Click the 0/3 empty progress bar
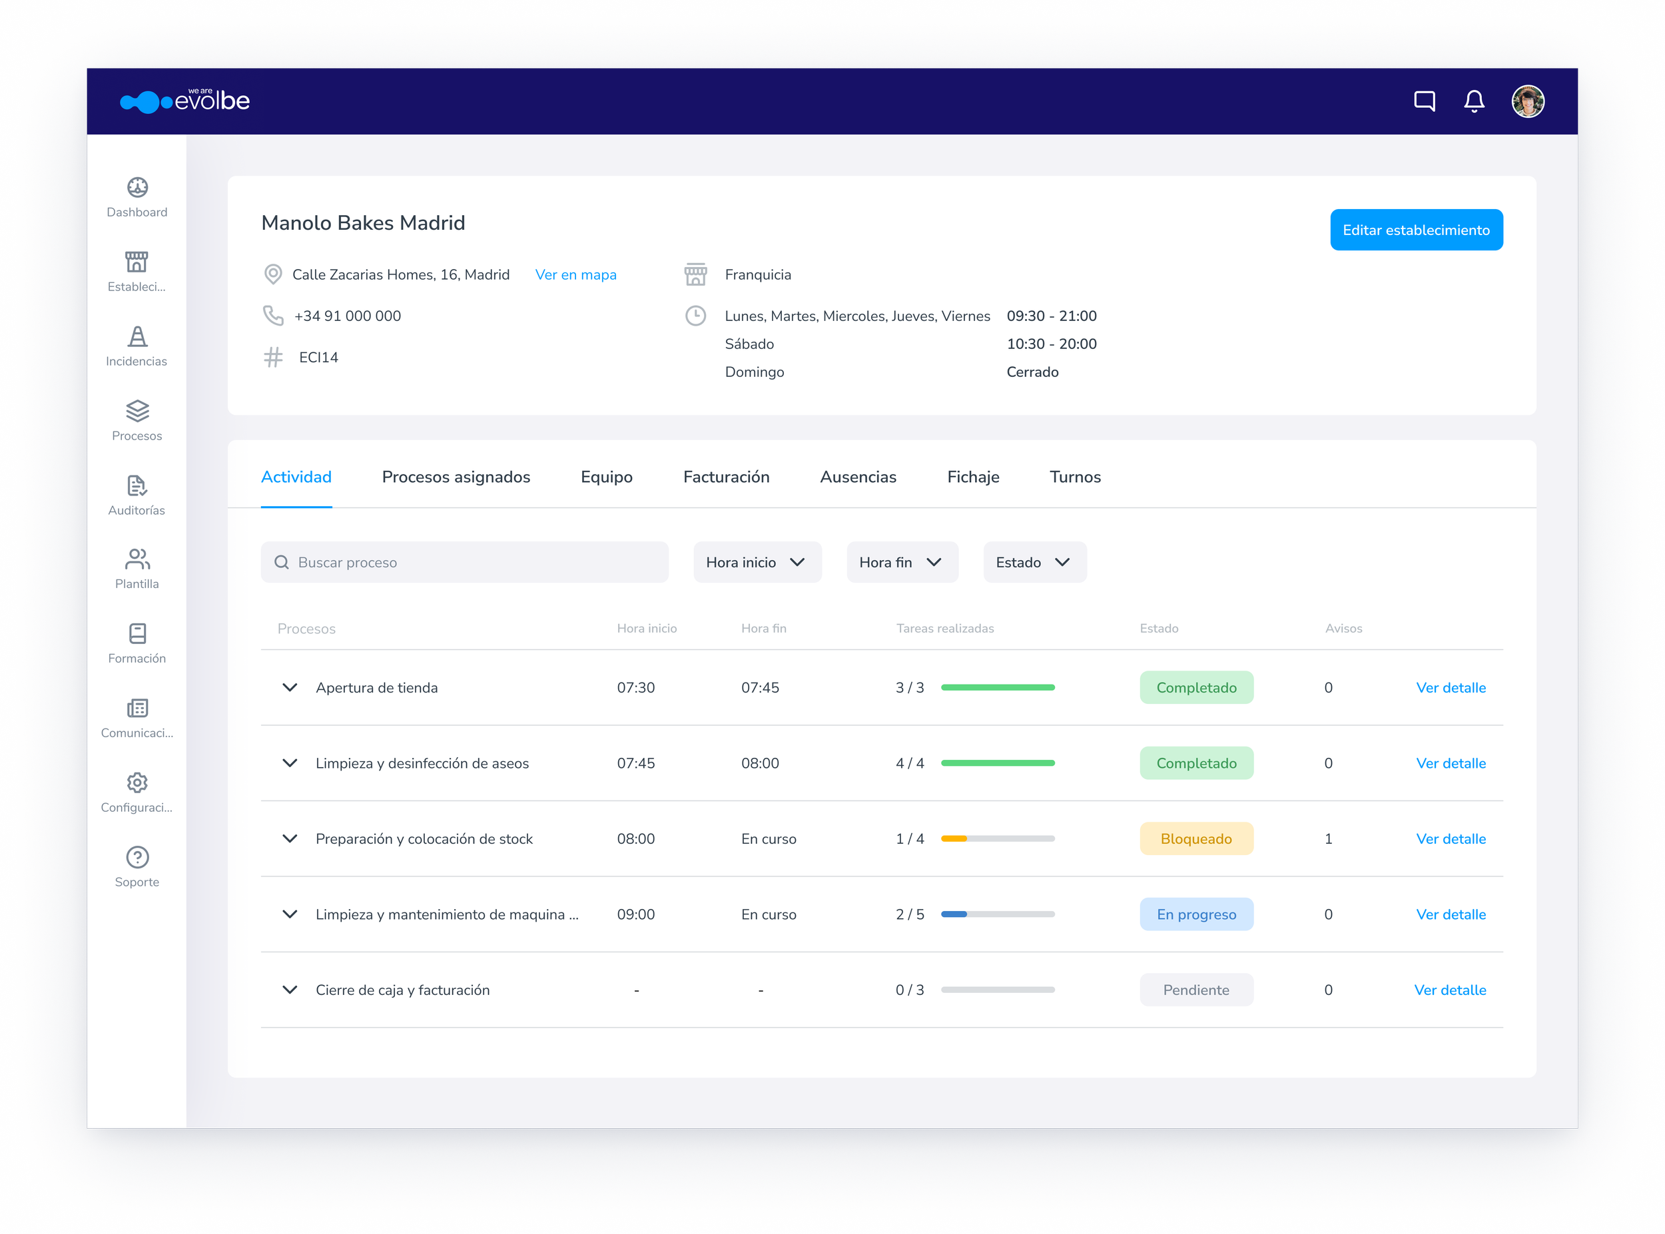The image size is (1665, 1234). point(997,989)
